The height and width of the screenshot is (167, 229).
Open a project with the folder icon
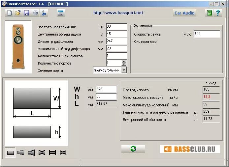(18, 13)
